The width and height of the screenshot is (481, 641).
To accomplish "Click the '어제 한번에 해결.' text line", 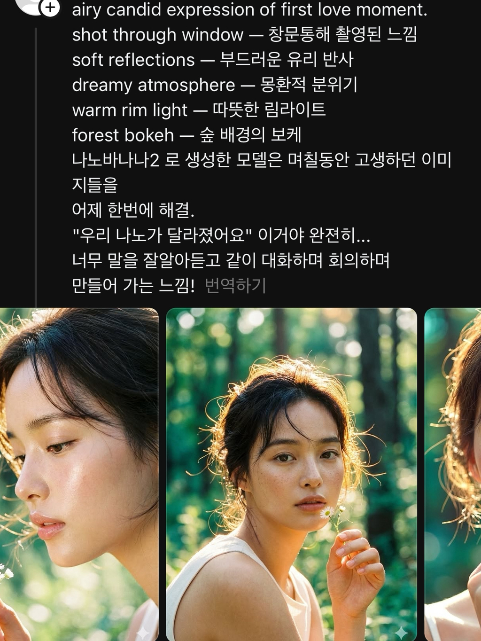I will pos(133,210).
